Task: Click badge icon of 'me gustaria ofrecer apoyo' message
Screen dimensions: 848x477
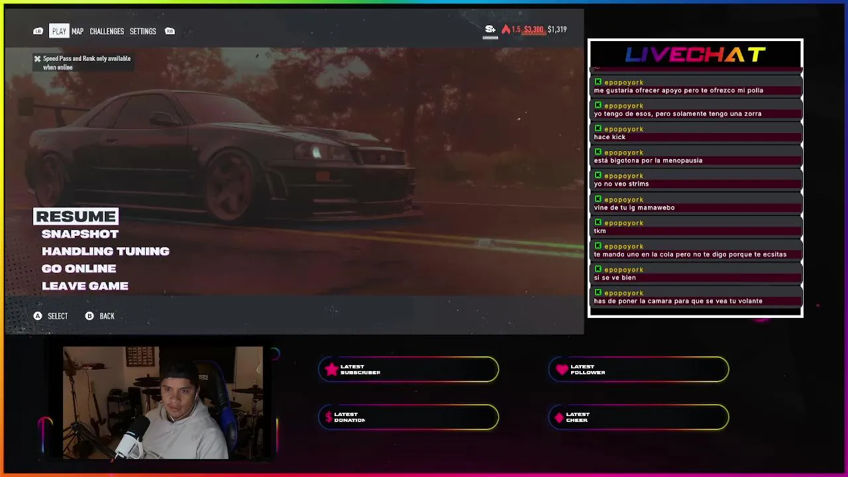Action: [598, 82]
